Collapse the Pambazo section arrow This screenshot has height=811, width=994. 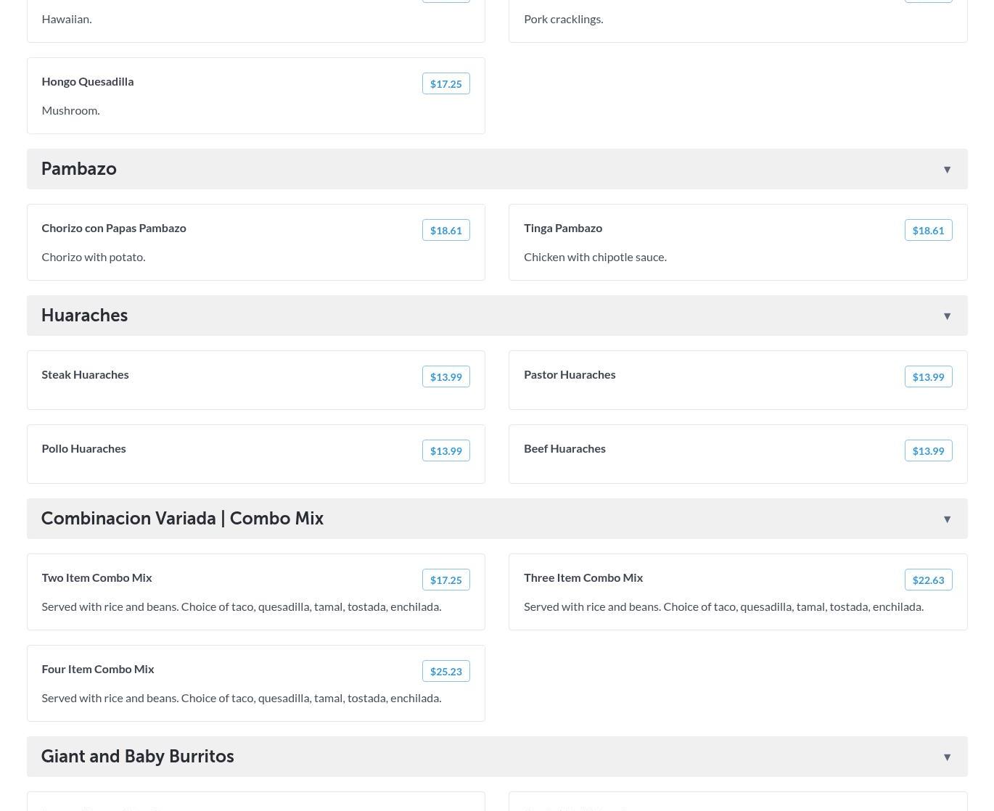pos(947,169)
